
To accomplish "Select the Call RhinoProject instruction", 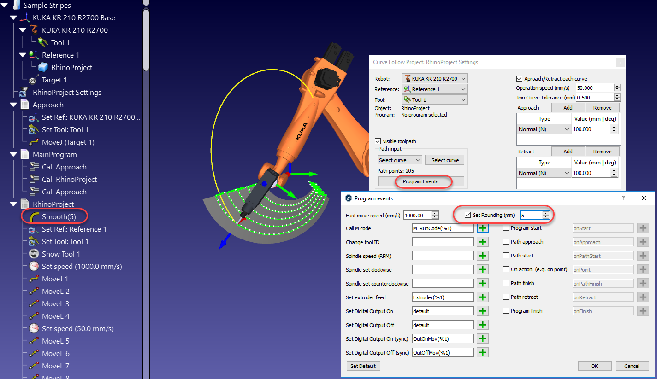I will click(x=69, y=180).
